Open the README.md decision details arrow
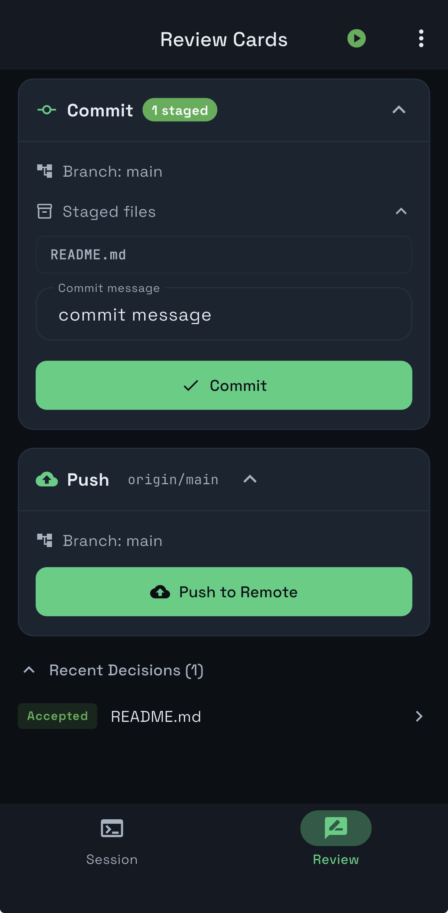 click(x=419, y=716)
